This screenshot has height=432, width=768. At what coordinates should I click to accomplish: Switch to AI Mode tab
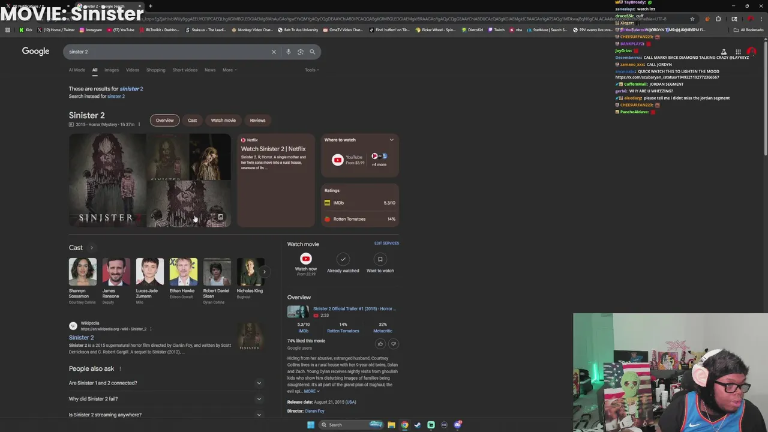click(x=77, y=70)
